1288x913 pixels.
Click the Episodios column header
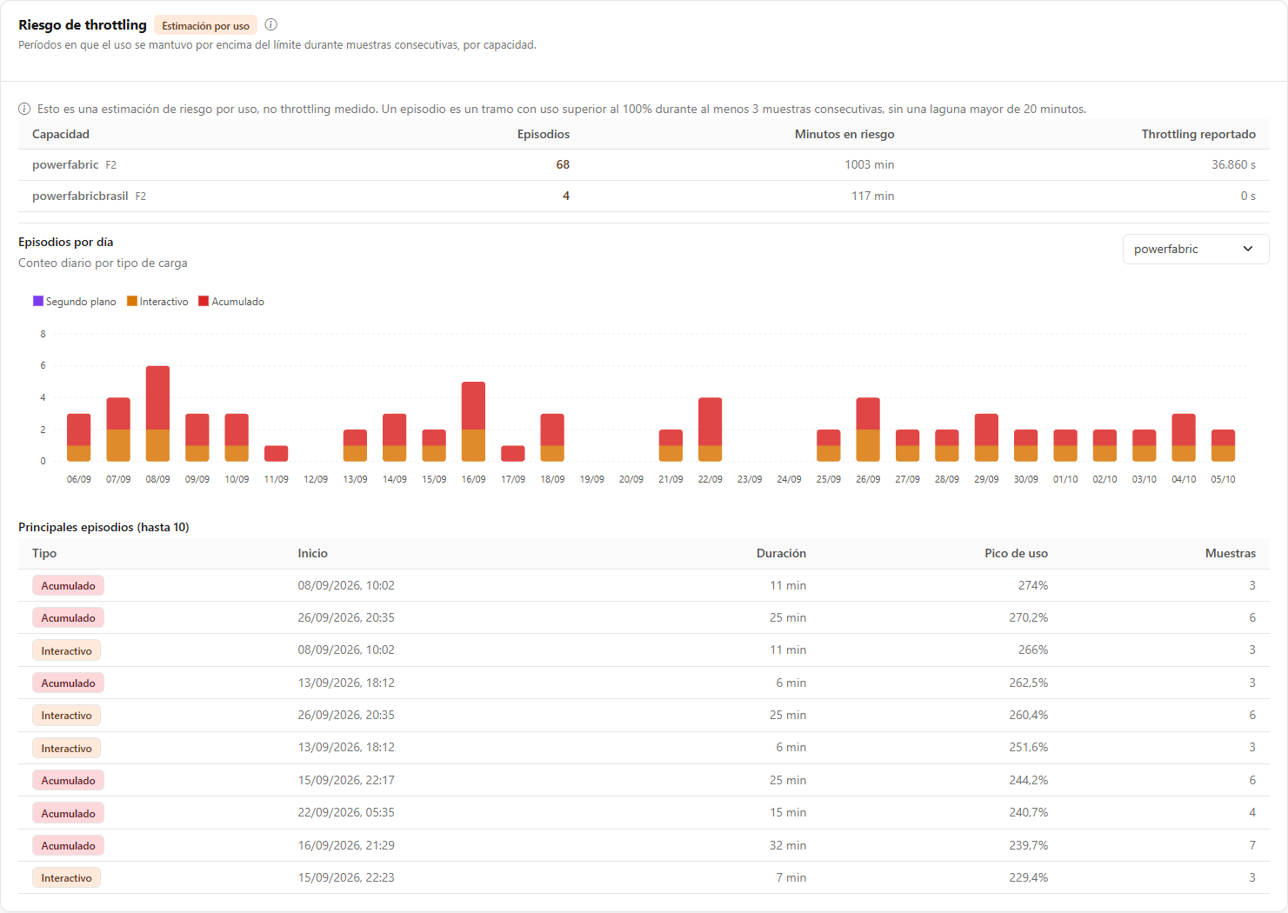pos(544,134)
